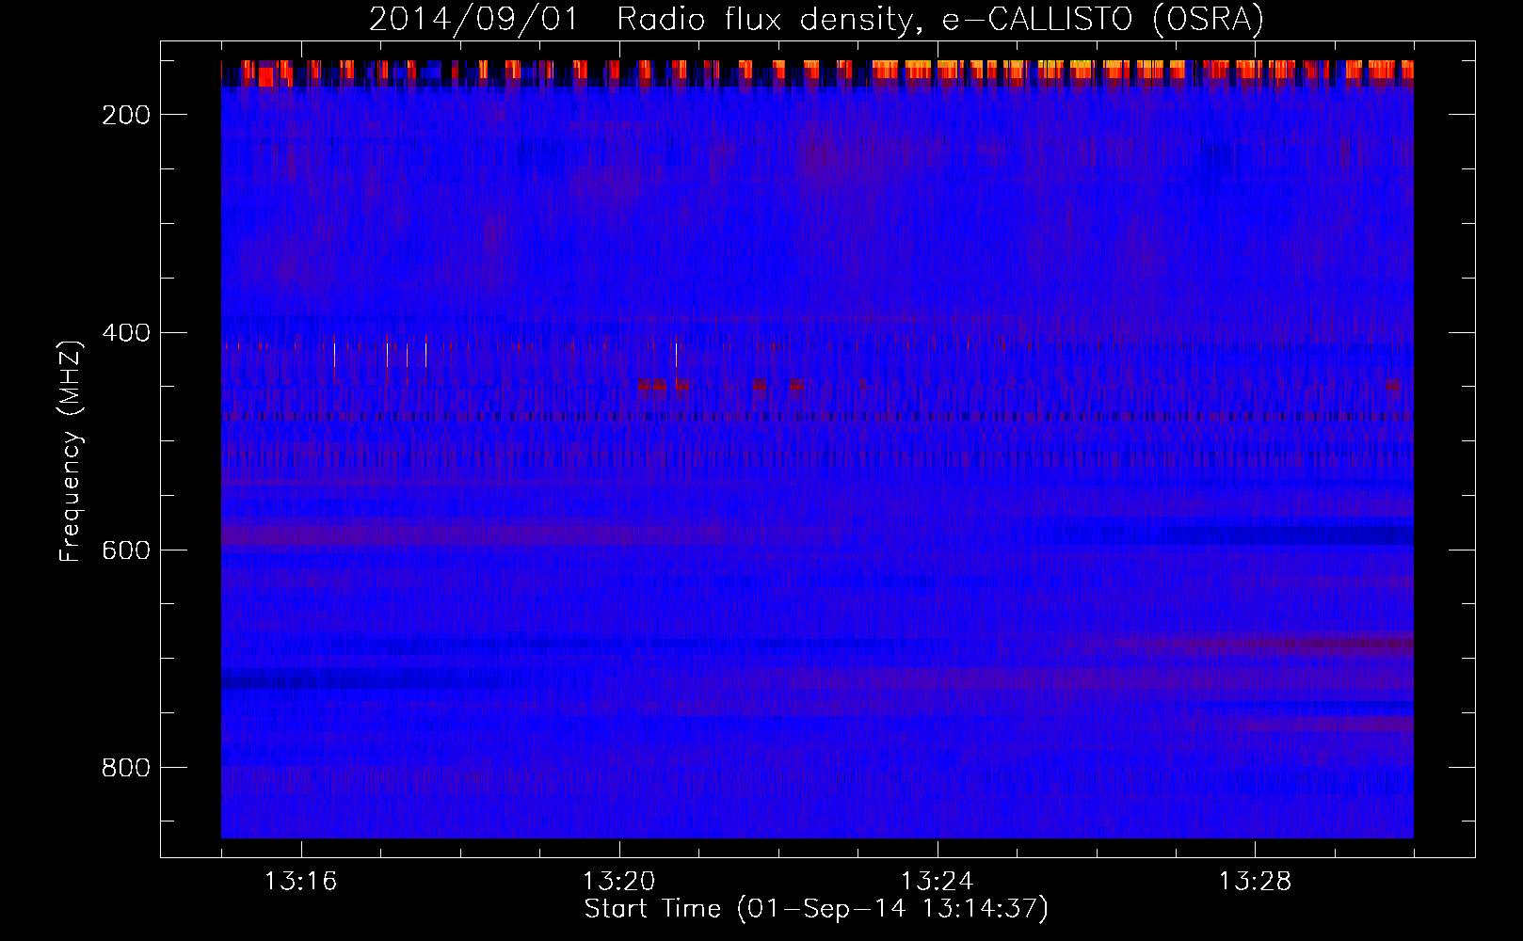Click the 600 frequency tick label

pos(126,550)
